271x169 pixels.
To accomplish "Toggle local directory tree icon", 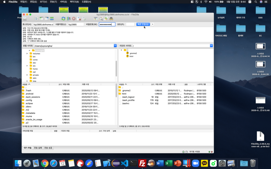I will pos(41,19).
